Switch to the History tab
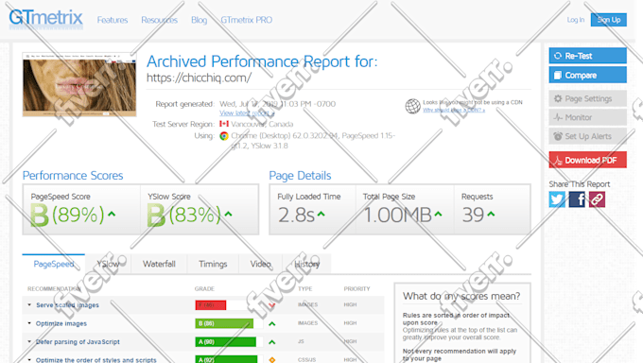 [306, 264]
